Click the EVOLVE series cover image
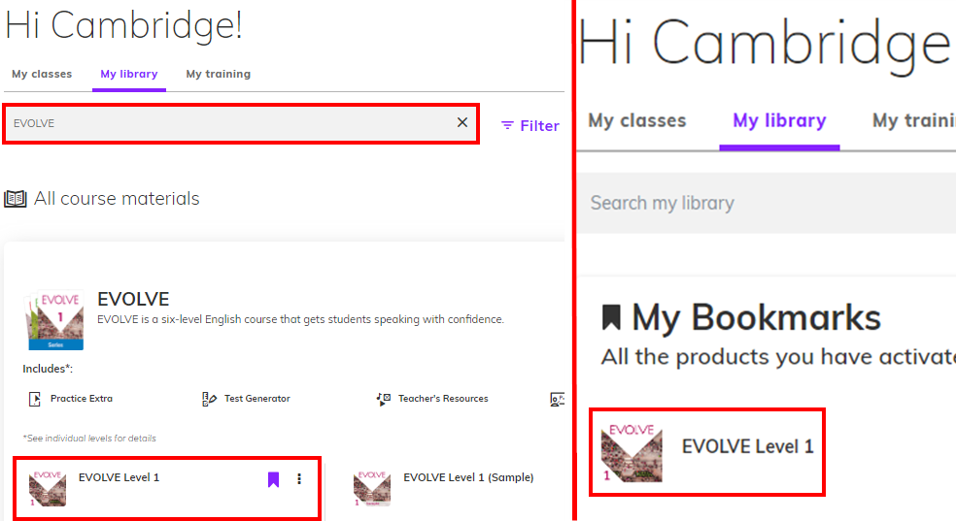956x521 pixels. click(54, 321)
